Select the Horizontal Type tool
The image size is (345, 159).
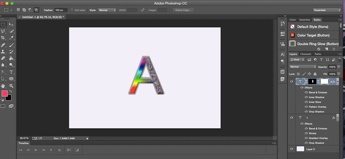coord(11,72)
